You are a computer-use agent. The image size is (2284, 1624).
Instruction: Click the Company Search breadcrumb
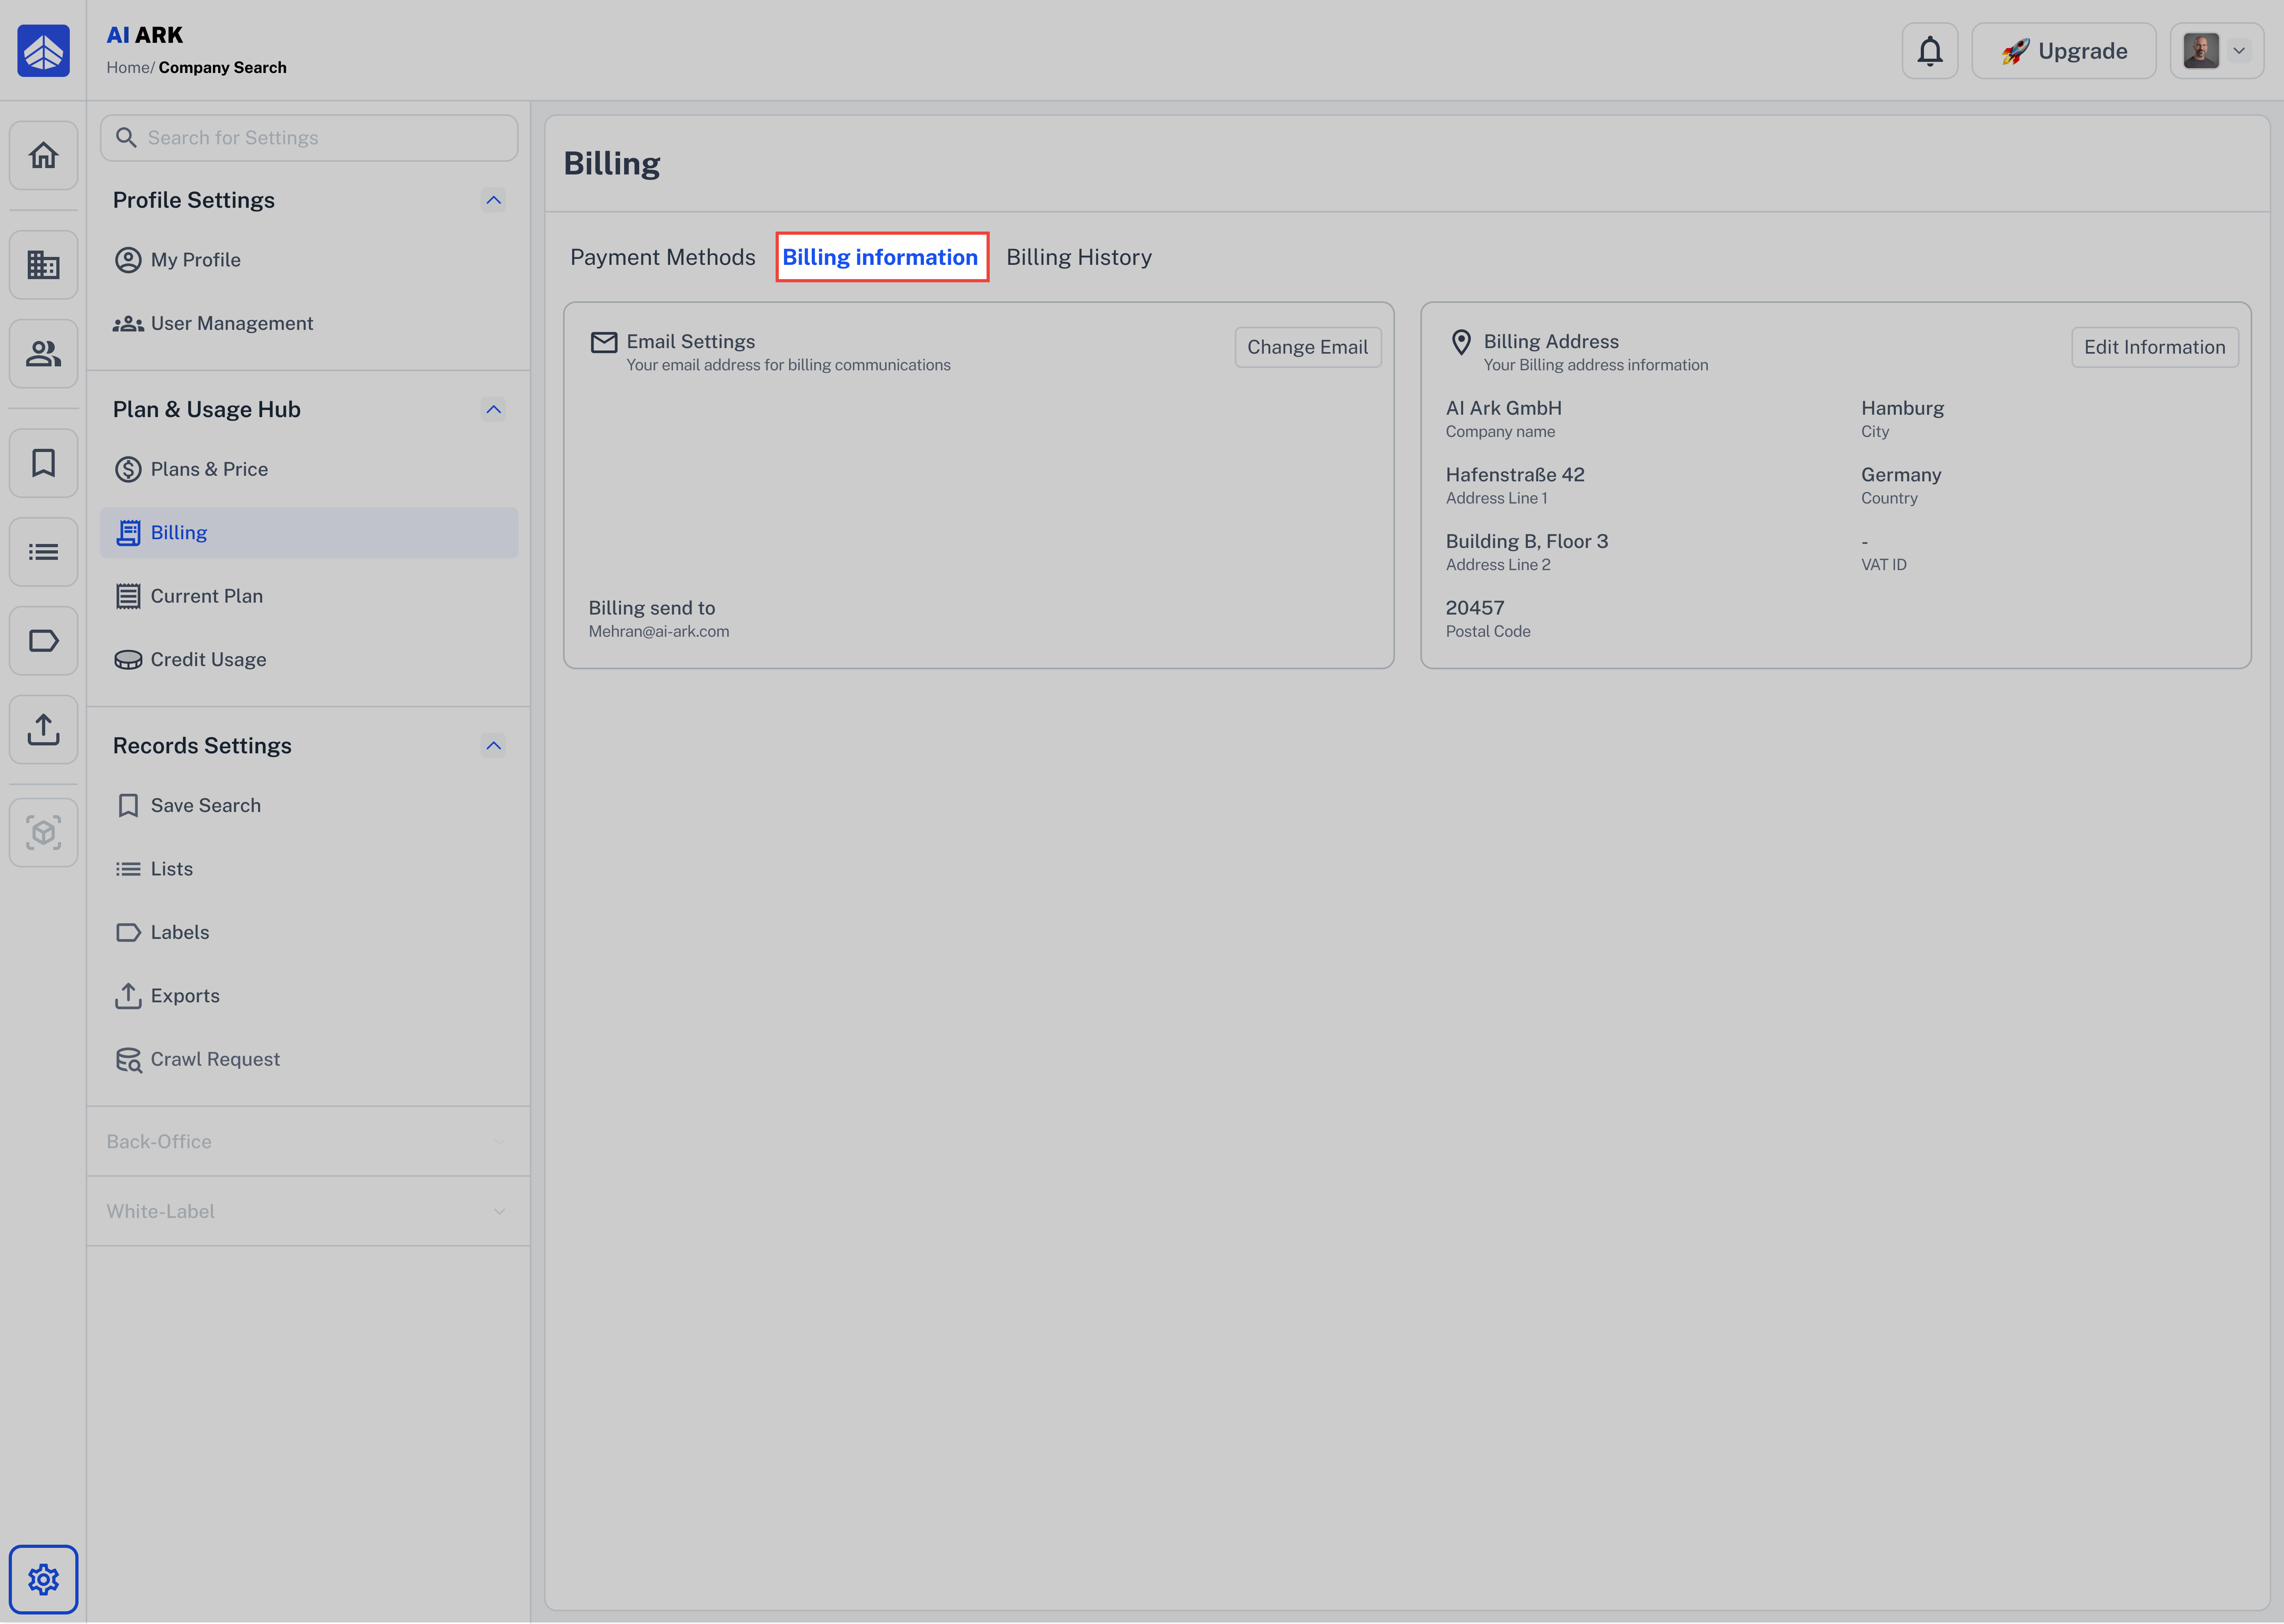coord(223,68)
